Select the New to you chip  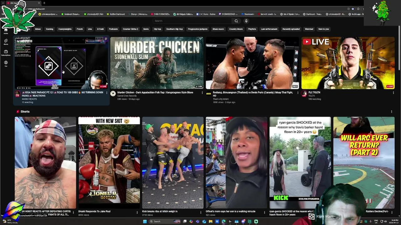pyautogui.click(x=324, y=29)
